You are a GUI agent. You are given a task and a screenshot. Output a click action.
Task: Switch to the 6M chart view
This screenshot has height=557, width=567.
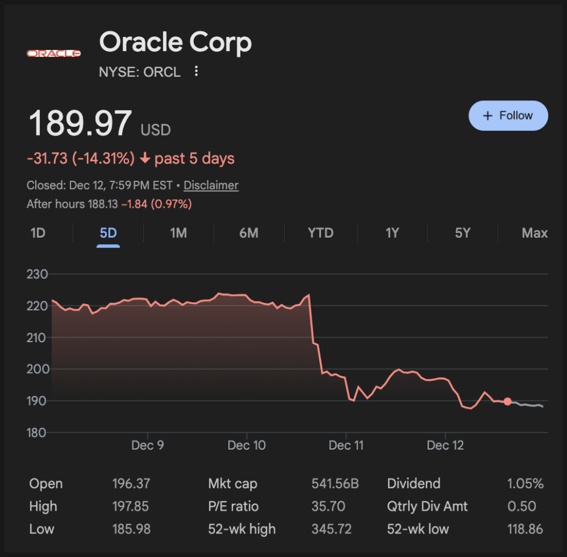(249, 233)
